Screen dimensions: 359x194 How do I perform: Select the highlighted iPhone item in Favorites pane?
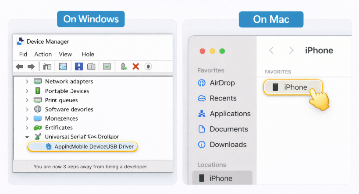click(x=293, y=87)
